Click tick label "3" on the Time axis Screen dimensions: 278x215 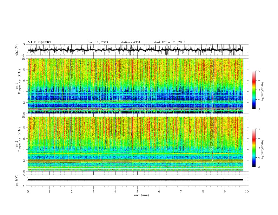[x=93, y=191]
